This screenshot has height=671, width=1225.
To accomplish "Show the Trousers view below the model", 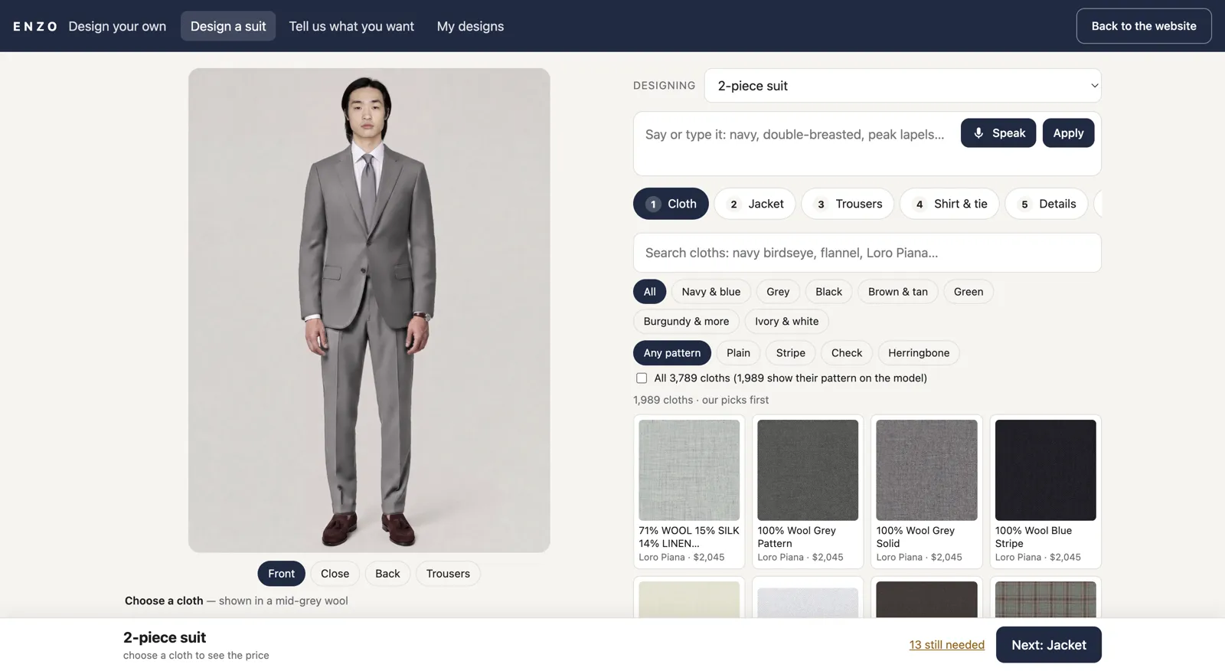I will click(x=448, y=574).
